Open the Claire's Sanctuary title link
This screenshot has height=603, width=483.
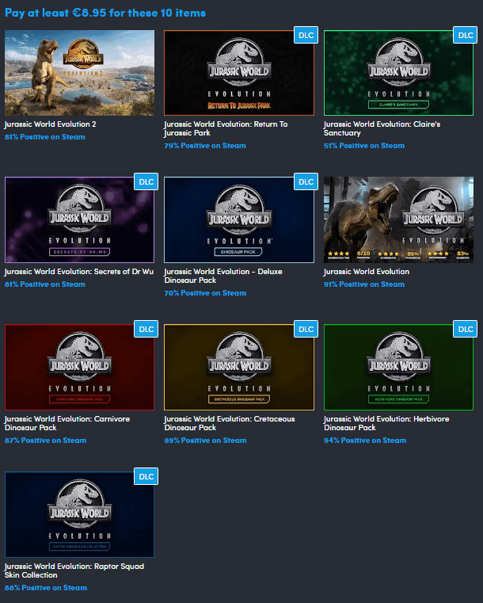(x=382, y=128)
